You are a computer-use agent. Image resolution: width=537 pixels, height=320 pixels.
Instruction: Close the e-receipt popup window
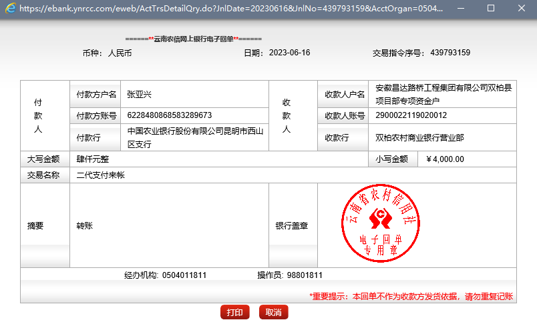(x=521, y=9)
